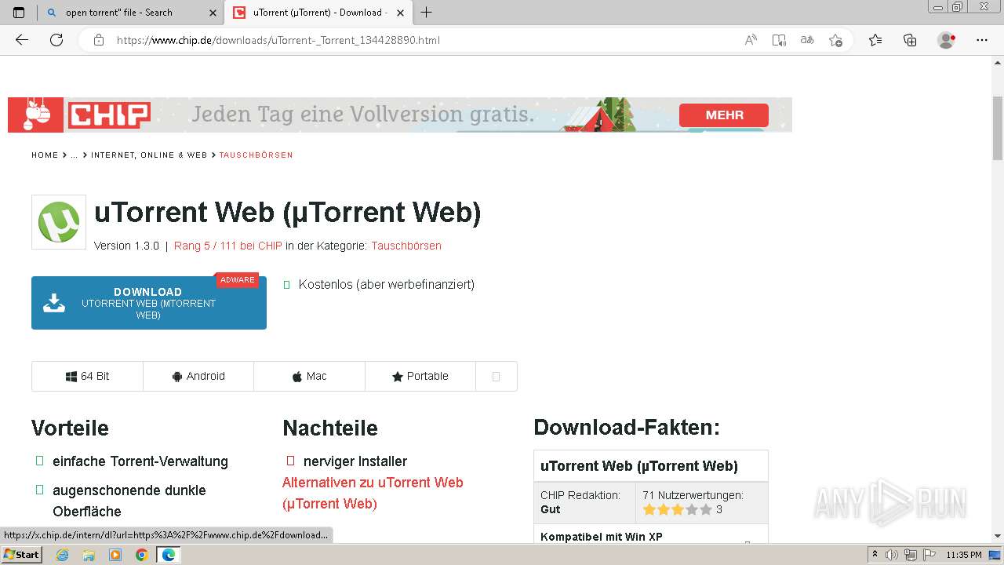The height and width of the screenshot is (565, 1004).
Task: Show hidden system tray icons arrow
Action: coord(875,555)
